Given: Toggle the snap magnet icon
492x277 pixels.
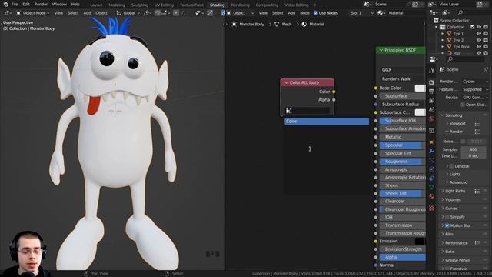Looking at the screenshot, I should pos(158,13).
